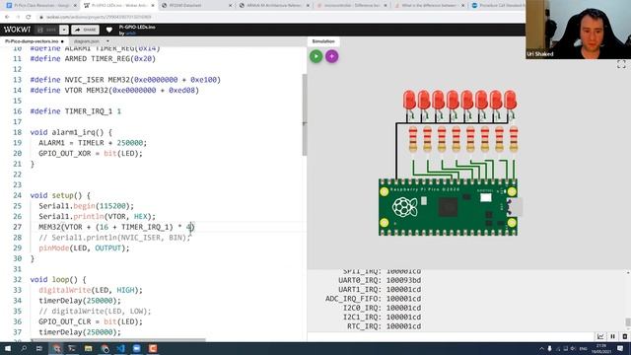Image resolution: width=631 pixels, height=355 pixels.
Task: Switch to the diagram.json tab
Action: (x=87, y=41)
